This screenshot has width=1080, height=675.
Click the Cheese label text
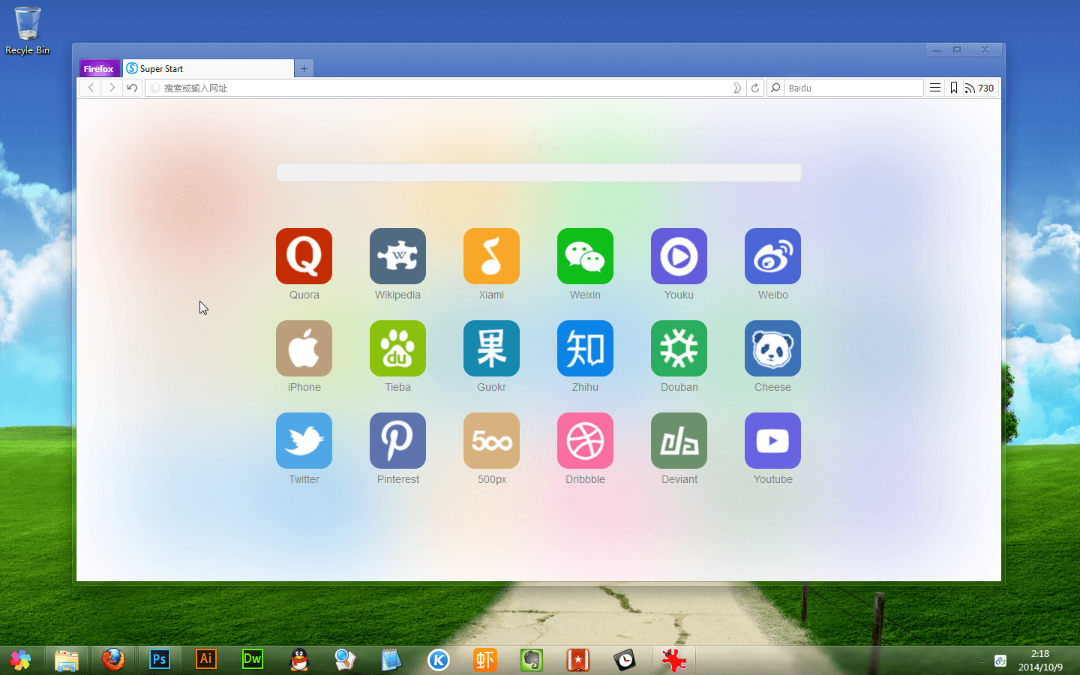772,387
